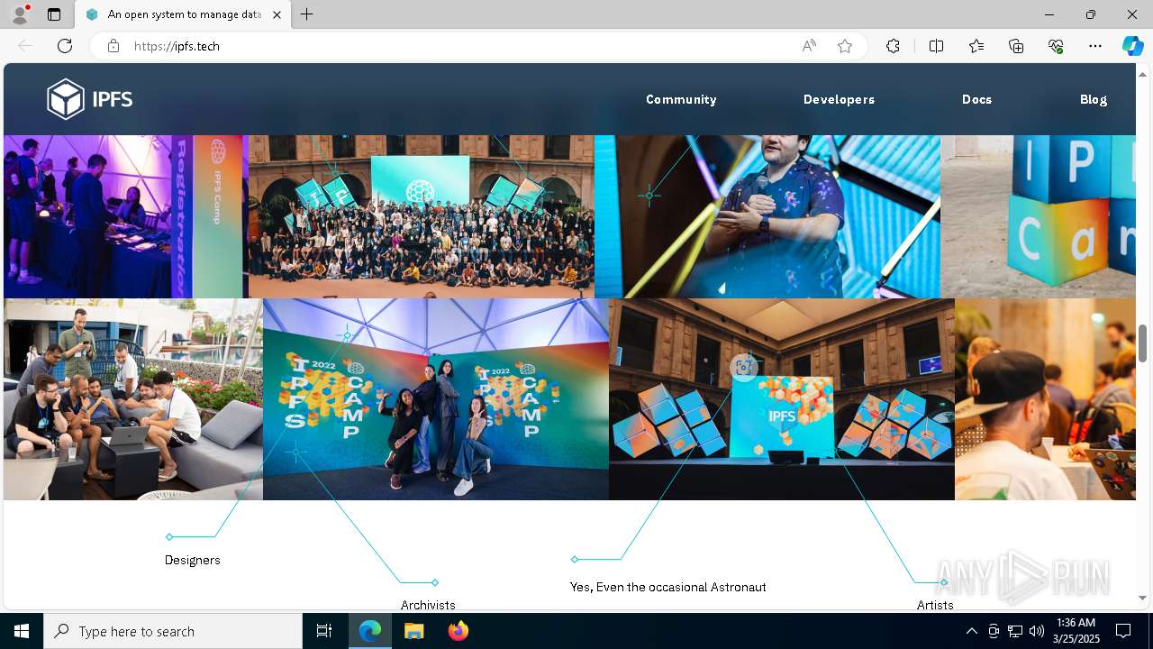Click 'Yes, Even the occasional Astronaut' text
Image resolution: width=1153 pixels, height=649 pixels.
(x=667, y=587)
